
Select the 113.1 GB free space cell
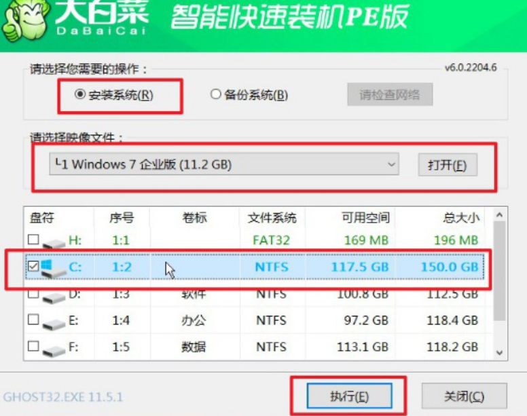(x=363, y=347)
